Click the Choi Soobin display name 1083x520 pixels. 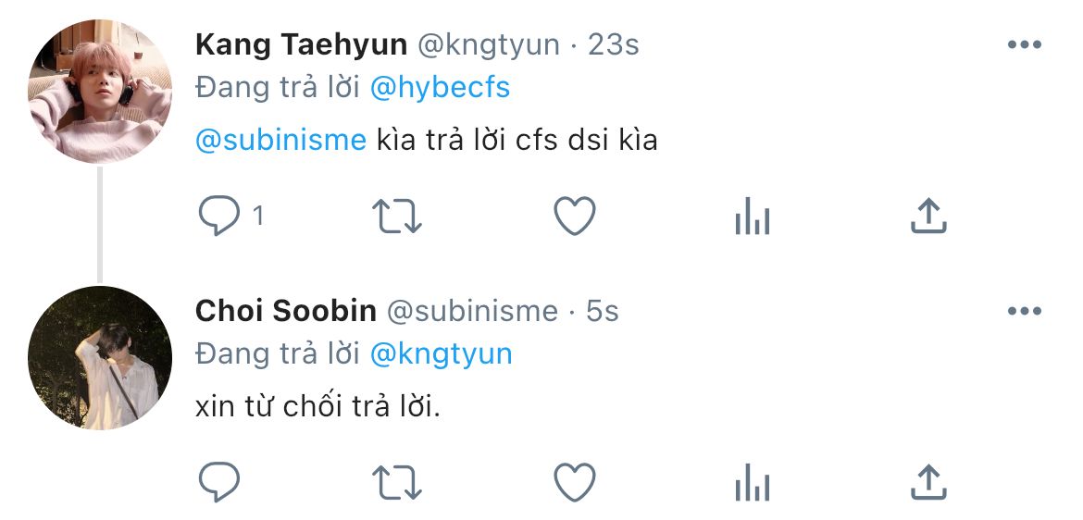click(285, 311)
